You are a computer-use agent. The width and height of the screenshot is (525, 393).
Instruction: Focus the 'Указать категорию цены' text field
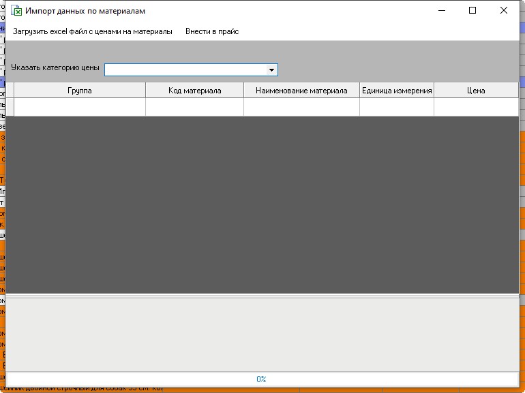(x=185, y=69)
